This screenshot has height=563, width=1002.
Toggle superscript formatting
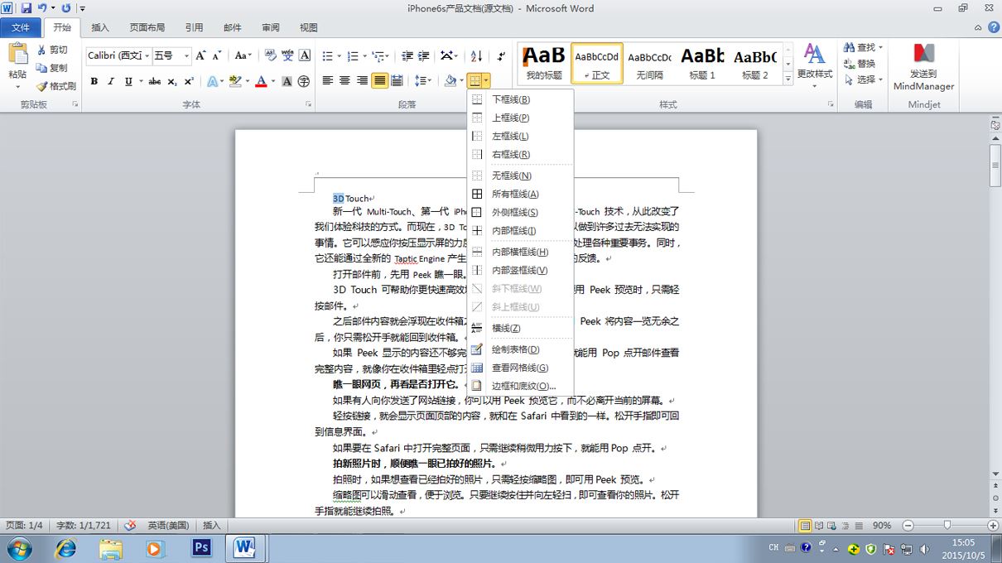click(x=189, y=81)
